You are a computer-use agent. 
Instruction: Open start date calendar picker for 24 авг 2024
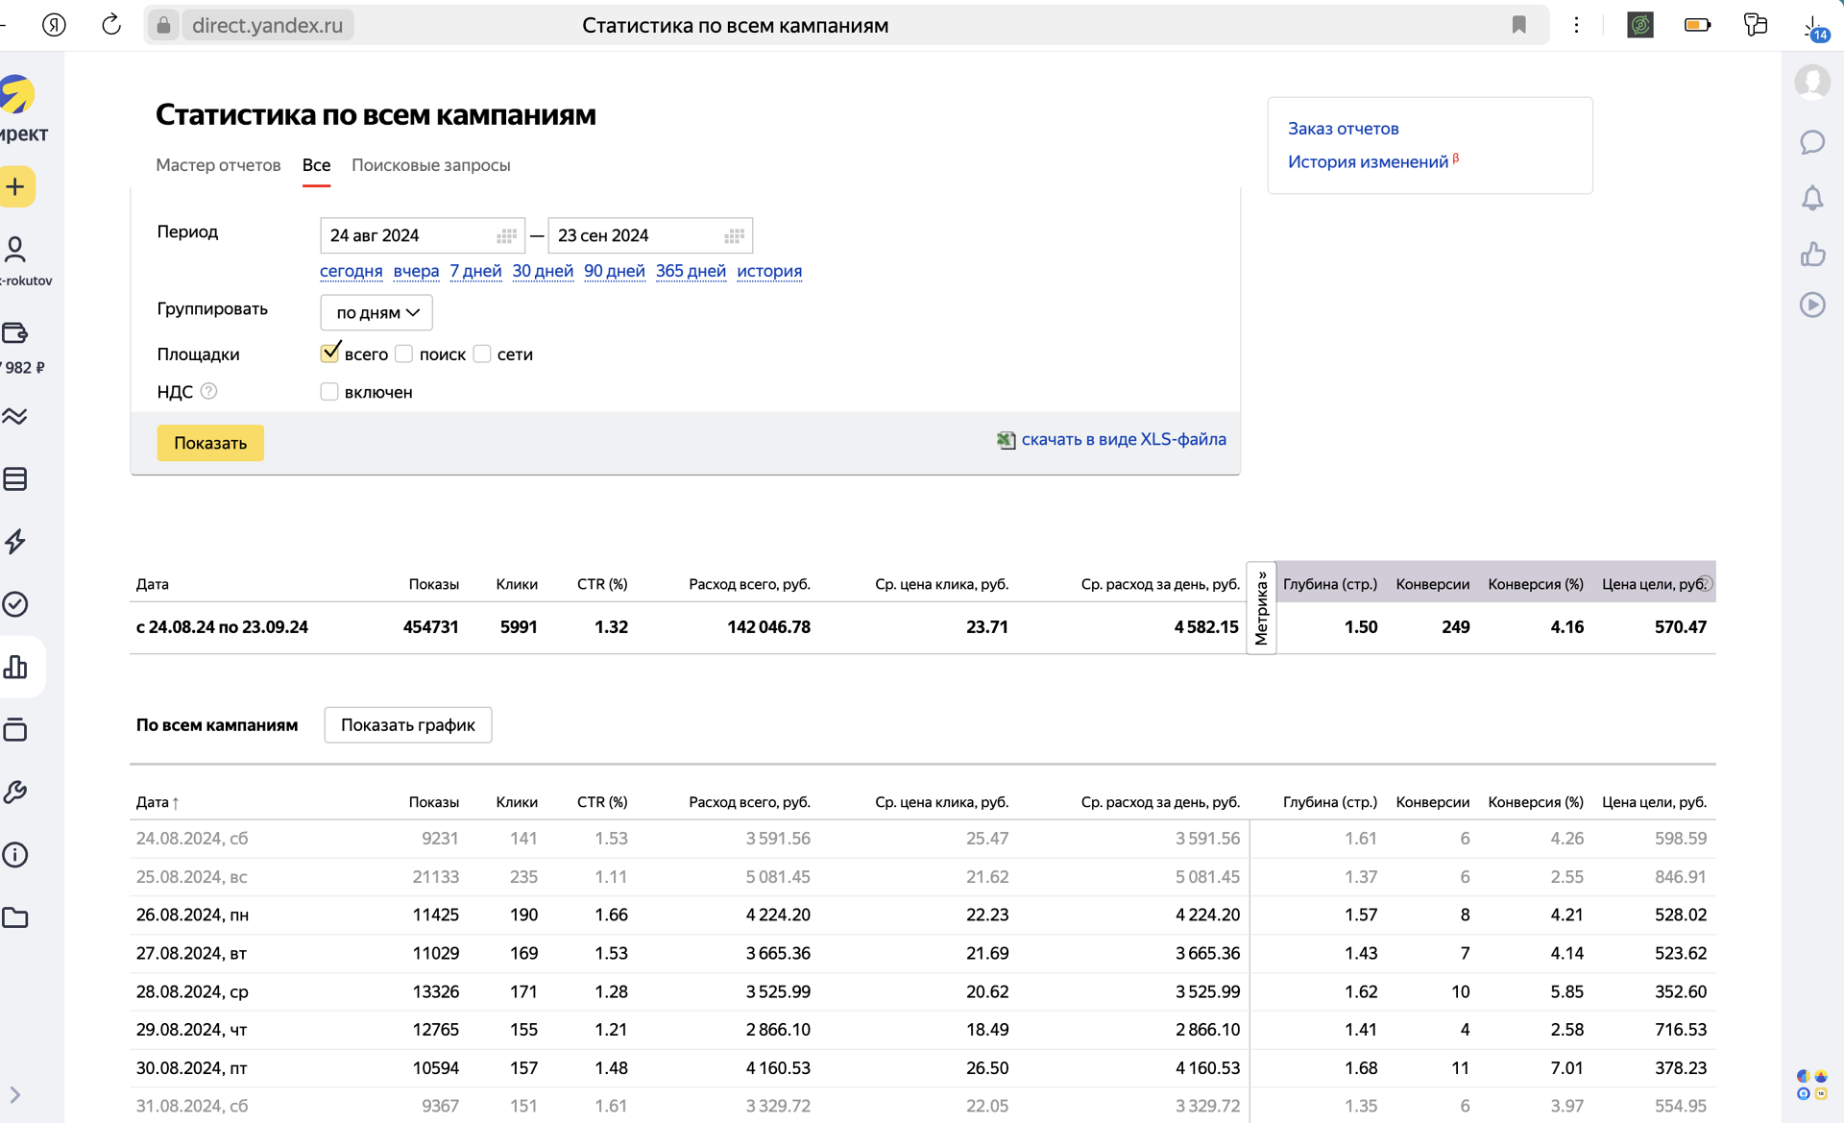[x=506, y=235]
